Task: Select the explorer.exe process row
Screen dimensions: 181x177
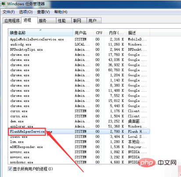Action: (79, 126)
